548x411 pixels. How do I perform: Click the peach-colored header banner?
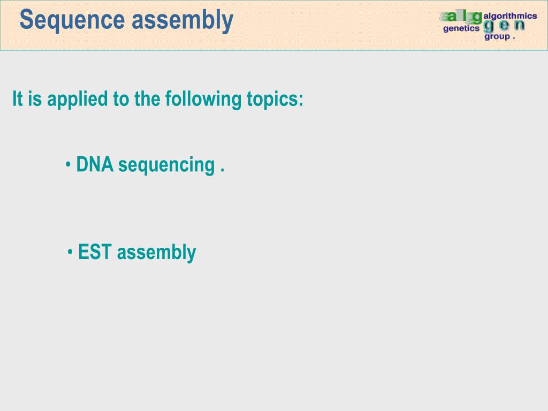[x=274, y=25]
